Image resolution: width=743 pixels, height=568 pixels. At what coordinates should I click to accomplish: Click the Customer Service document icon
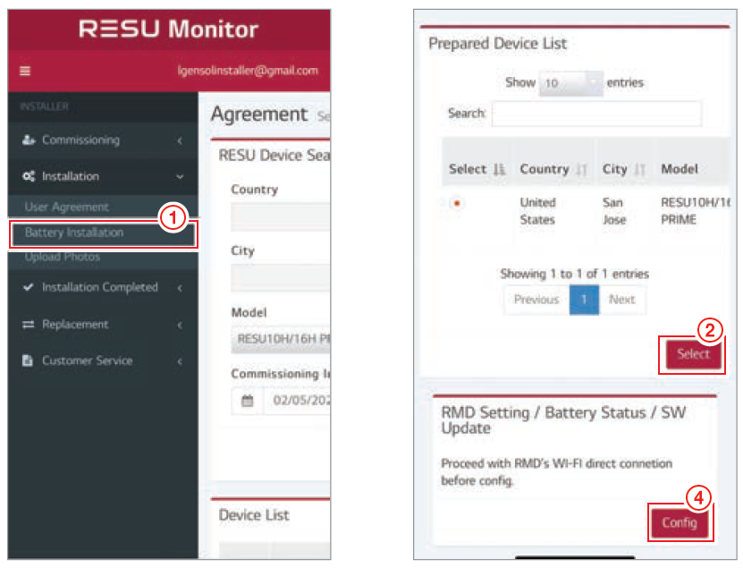pyautogui.click(x=29, y=361)
